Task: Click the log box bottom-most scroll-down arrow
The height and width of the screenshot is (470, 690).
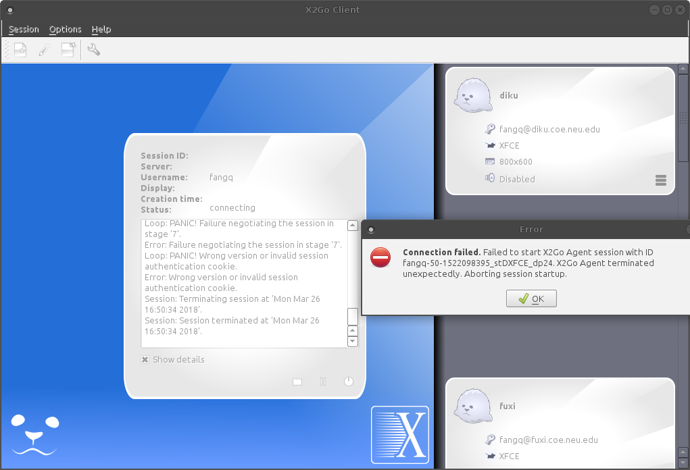Action: (x=353, y=341)
